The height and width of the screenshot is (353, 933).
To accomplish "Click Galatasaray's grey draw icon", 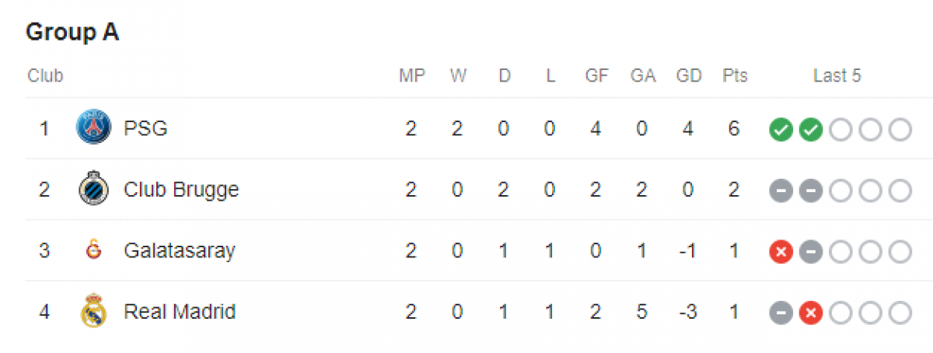I will pyautogui.click(x=810, y=252).
